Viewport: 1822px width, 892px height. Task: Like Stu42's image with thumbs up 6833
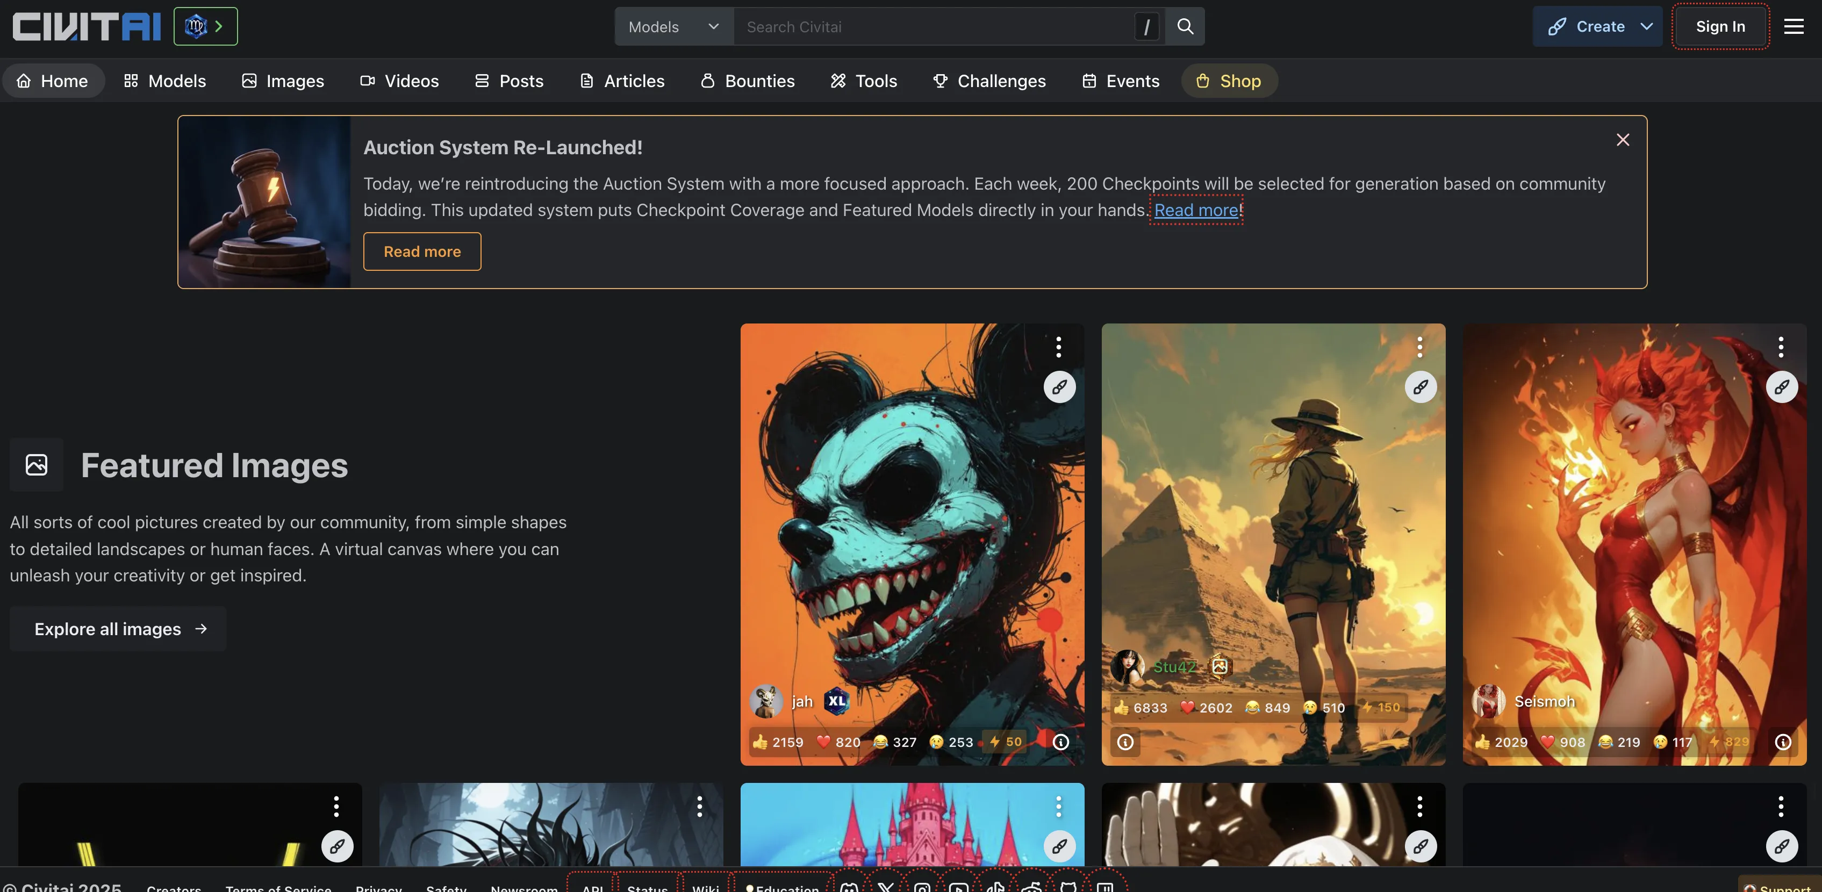(x=1139, y=707)
